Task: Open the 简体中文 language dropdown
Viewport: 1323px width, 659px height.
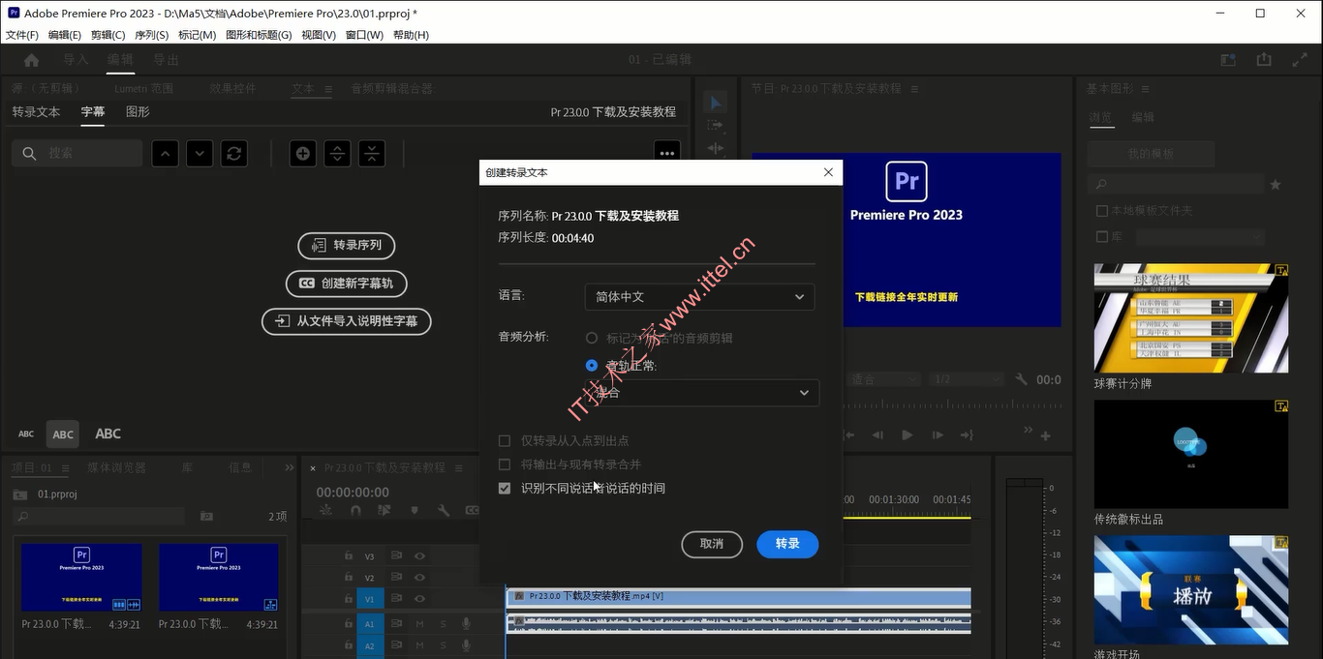Action: pos(699,296)
